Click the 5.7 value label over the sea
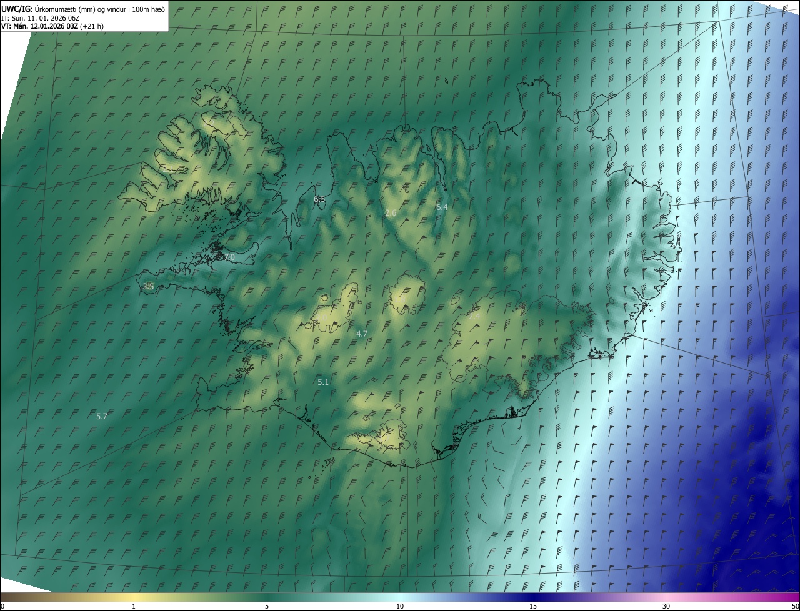 point(102,416)
